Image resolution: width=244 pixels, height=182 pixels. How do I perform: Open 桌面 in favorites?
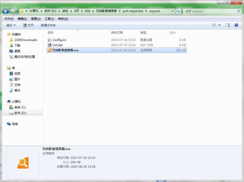(x=17, y=51)
